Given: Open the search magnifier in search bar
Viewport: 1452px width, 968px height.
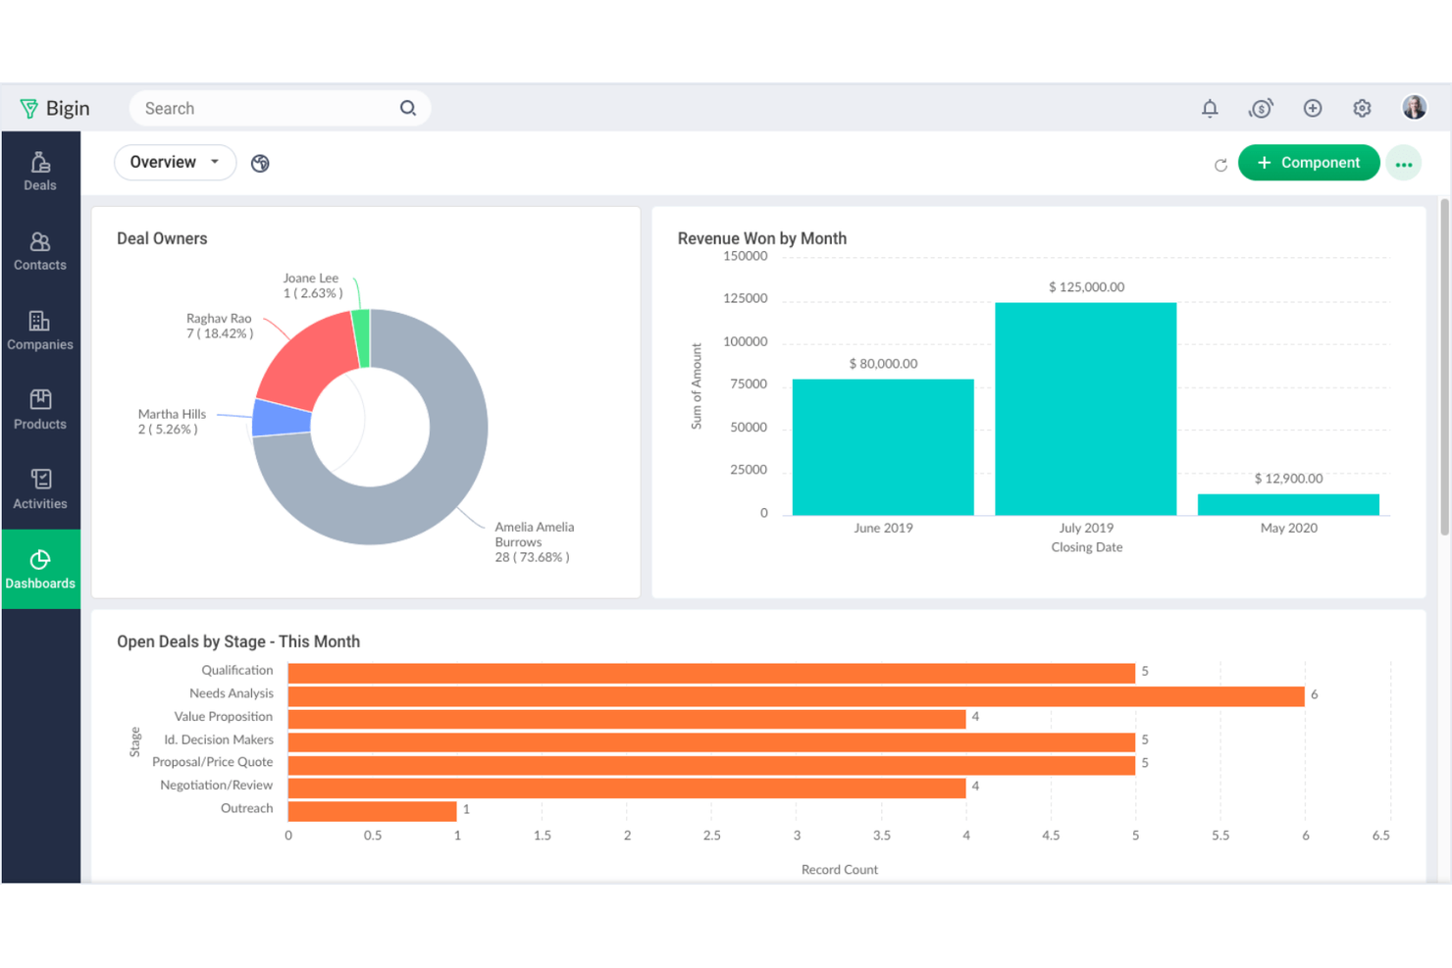Looking at the screenshot, I should [x=407, y=108].
